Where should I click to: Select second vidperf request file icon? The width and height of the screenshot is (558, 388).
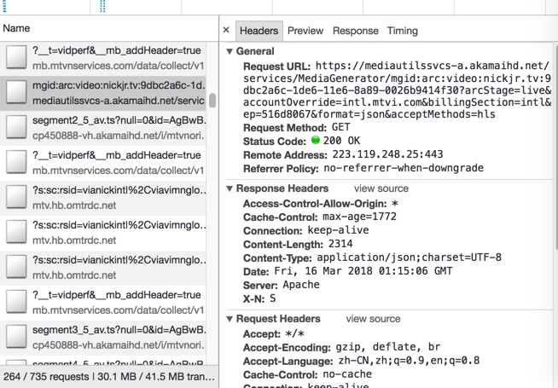[x=16, y=162]
